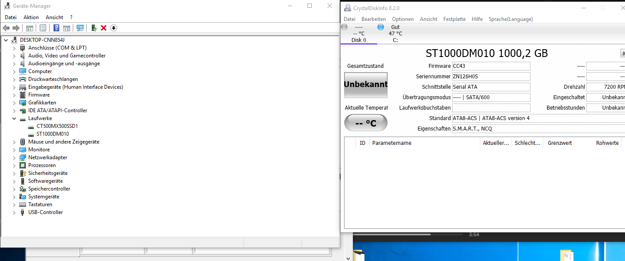The height and width of the screenshot is (261, 625).
Task: Click the Schnittstelle field Serial ATA
Action: [491, 87]
